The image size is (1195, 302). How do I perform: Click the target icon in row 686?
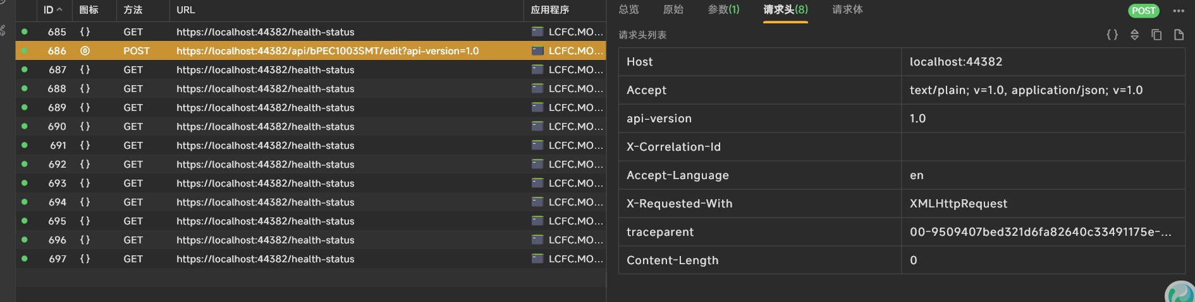[x=85, y=50]
